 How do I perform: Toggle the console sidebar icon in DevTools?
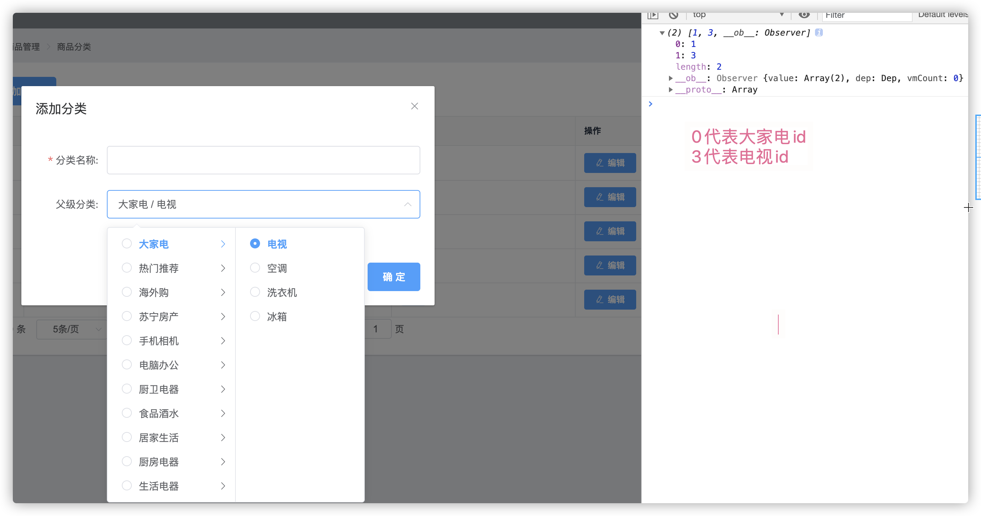[x=652, y=15]
